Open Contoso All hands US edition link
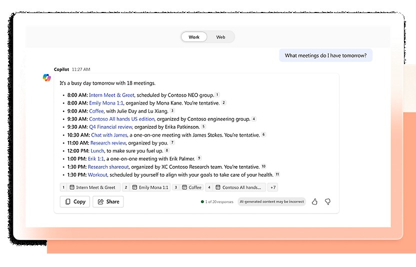Viewport: 416px width, 267px height. [122, 119]
